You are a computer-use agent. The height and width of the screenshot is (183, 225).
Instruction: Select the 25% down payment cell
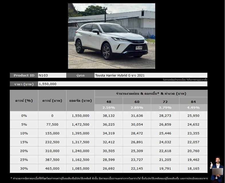[x=24, y=160]
